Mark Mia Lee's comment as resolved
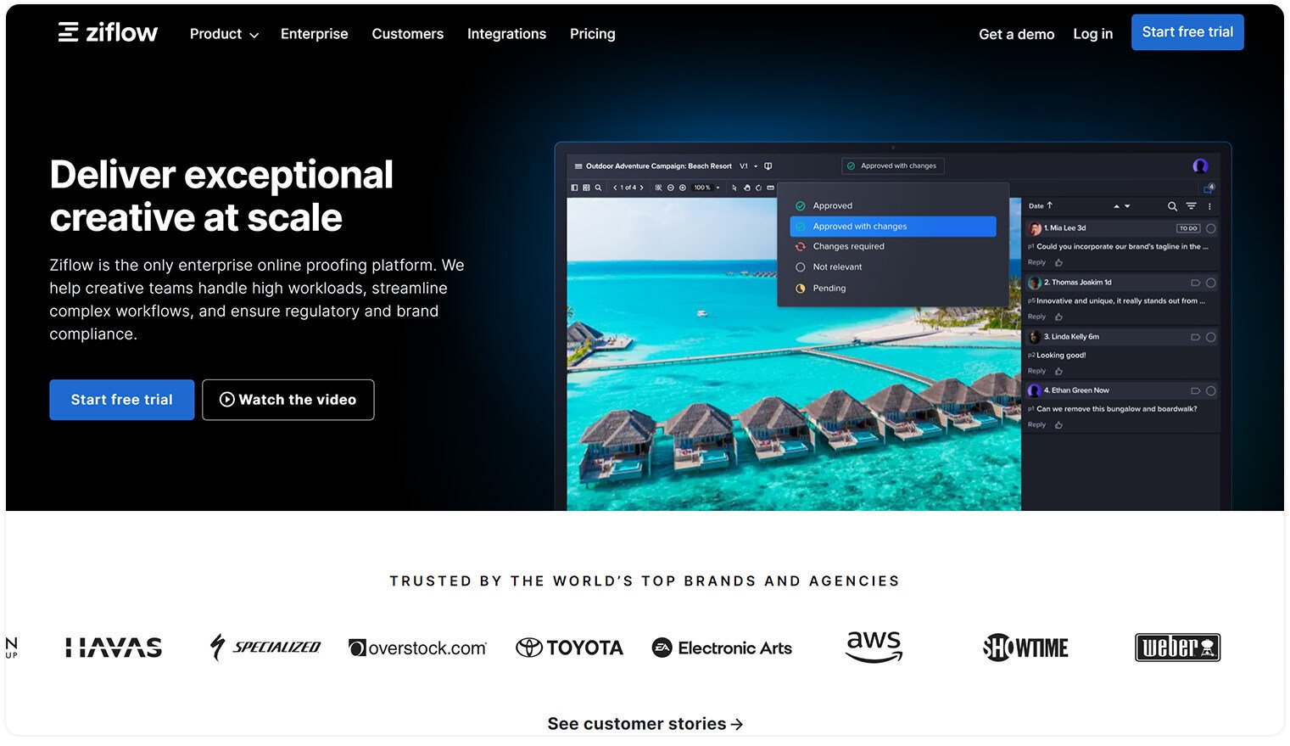This screenshot has width=1290, height=746. (1211, 228)
